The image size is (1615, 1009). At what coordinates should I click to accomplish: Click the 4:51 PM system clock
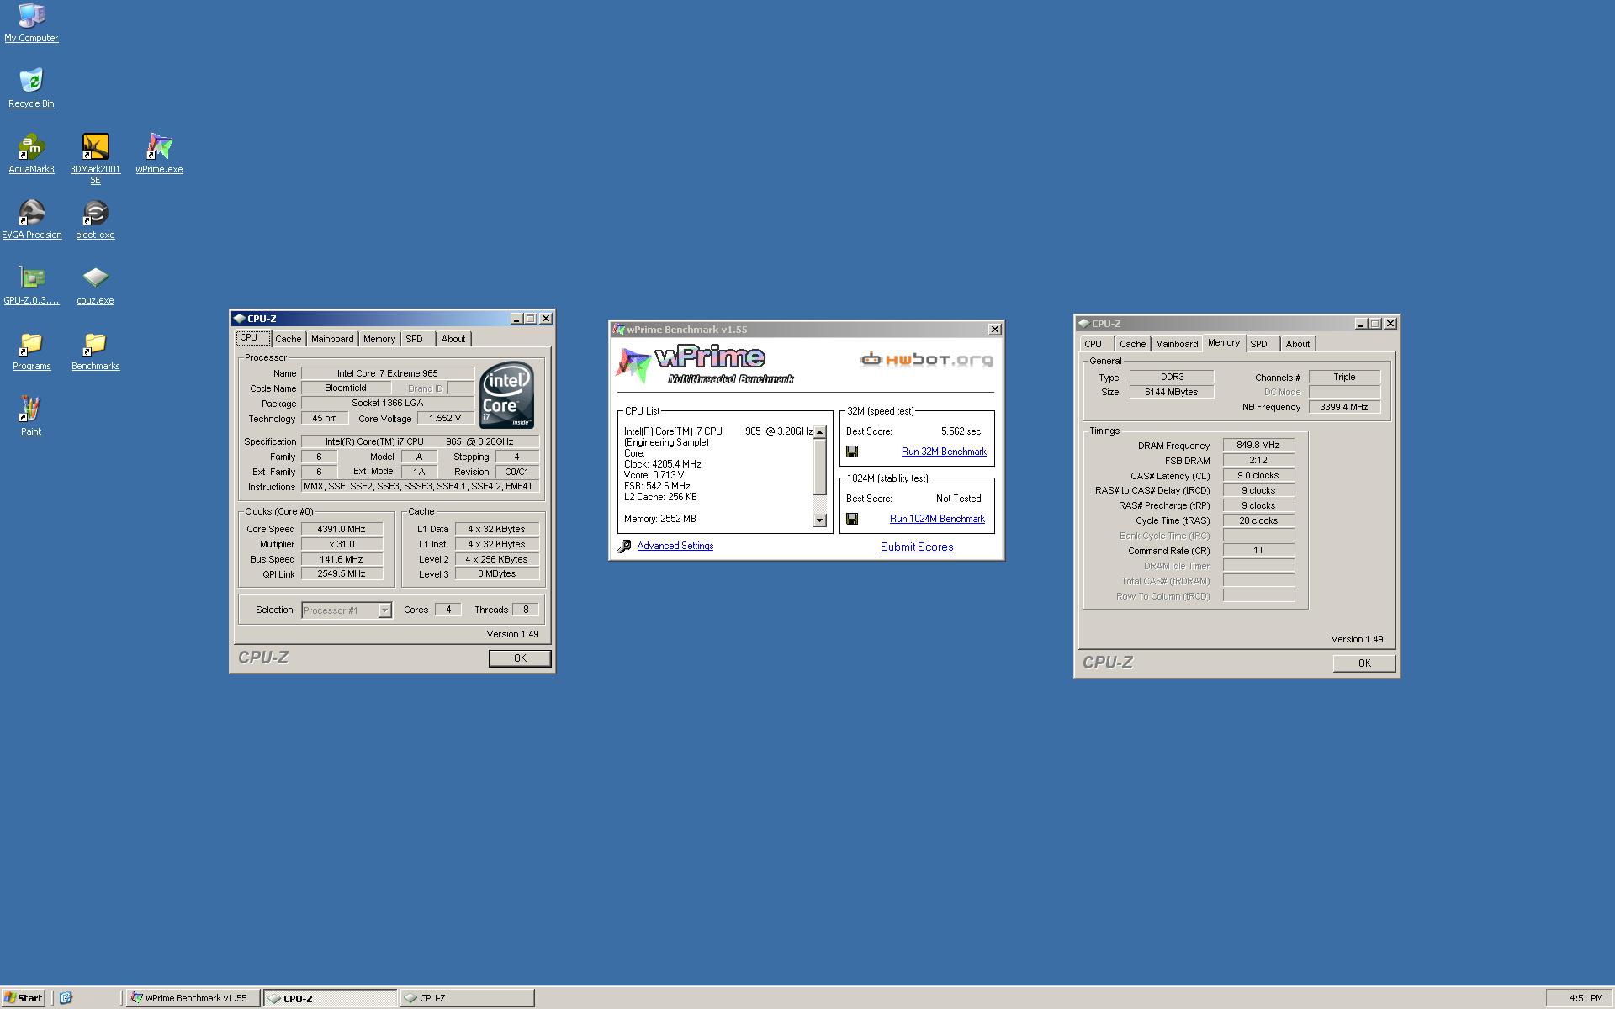[1586, 998]
